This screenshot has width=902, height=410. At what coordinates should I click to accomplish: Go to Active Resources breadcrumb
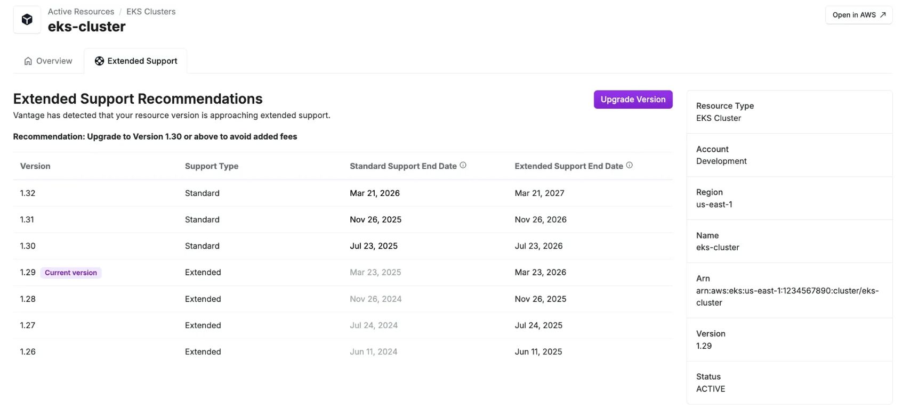[x=81, y=12]
